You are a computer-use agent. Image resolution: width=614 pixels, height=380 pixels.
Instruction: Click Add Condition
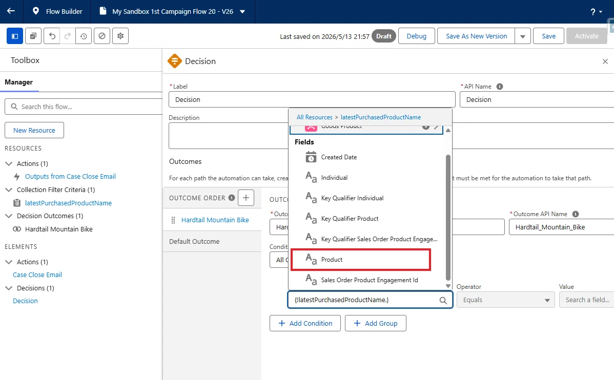point(305,323)
